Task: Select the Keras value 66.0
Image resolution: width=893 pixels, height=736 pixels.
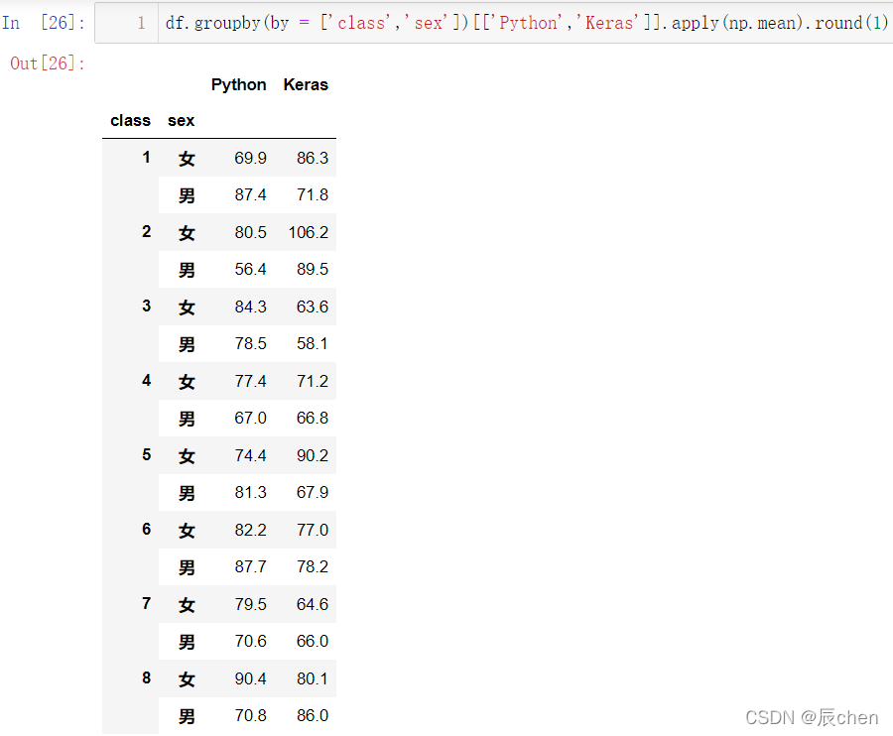Action: pos(313,641)
